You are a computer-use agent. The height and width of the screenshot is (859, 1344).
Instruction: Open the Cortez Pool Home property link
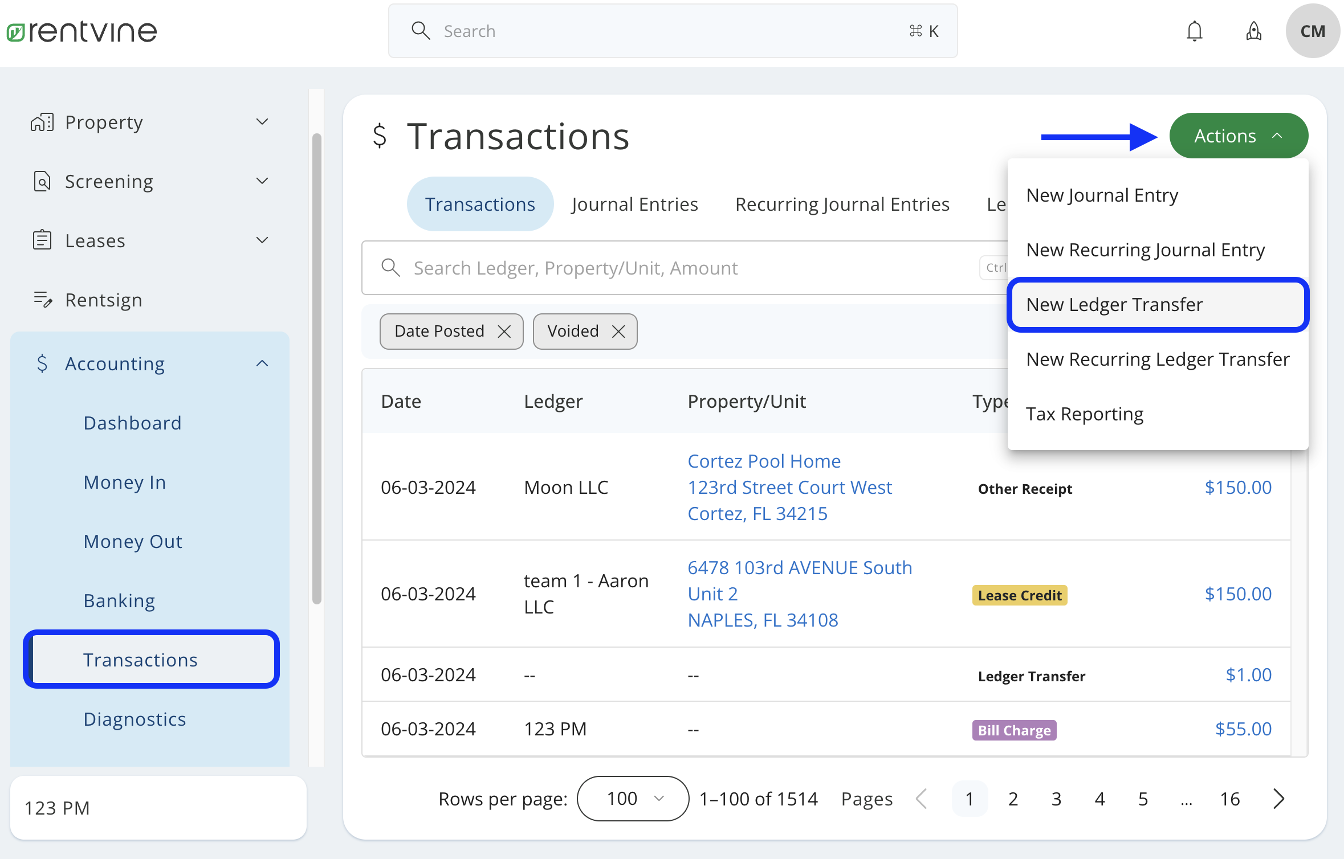[x=764, y=461]
